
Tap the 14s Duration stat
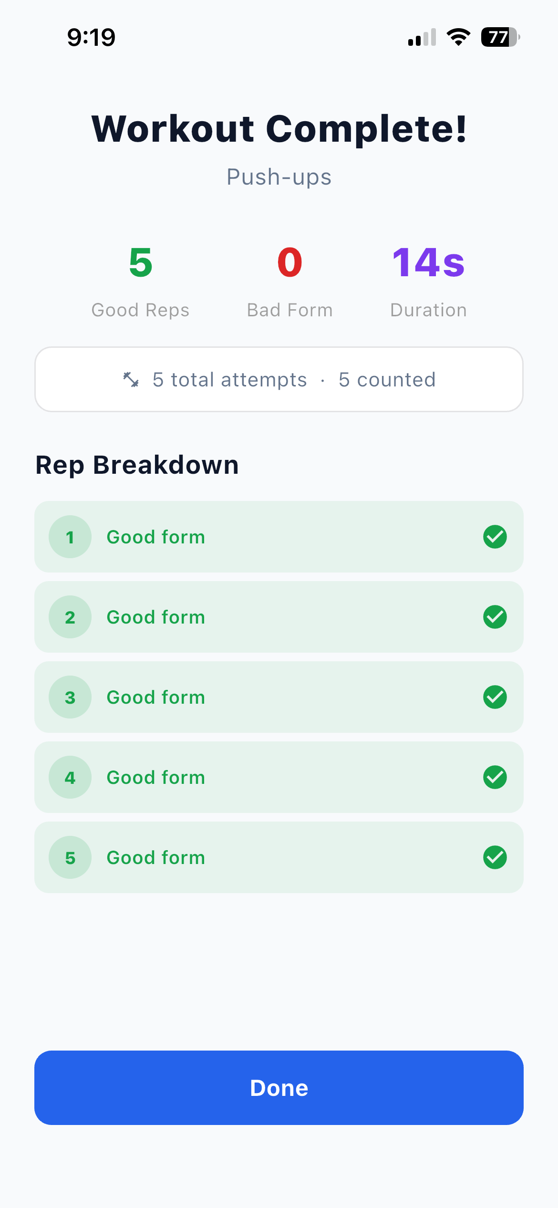(428, 281)
